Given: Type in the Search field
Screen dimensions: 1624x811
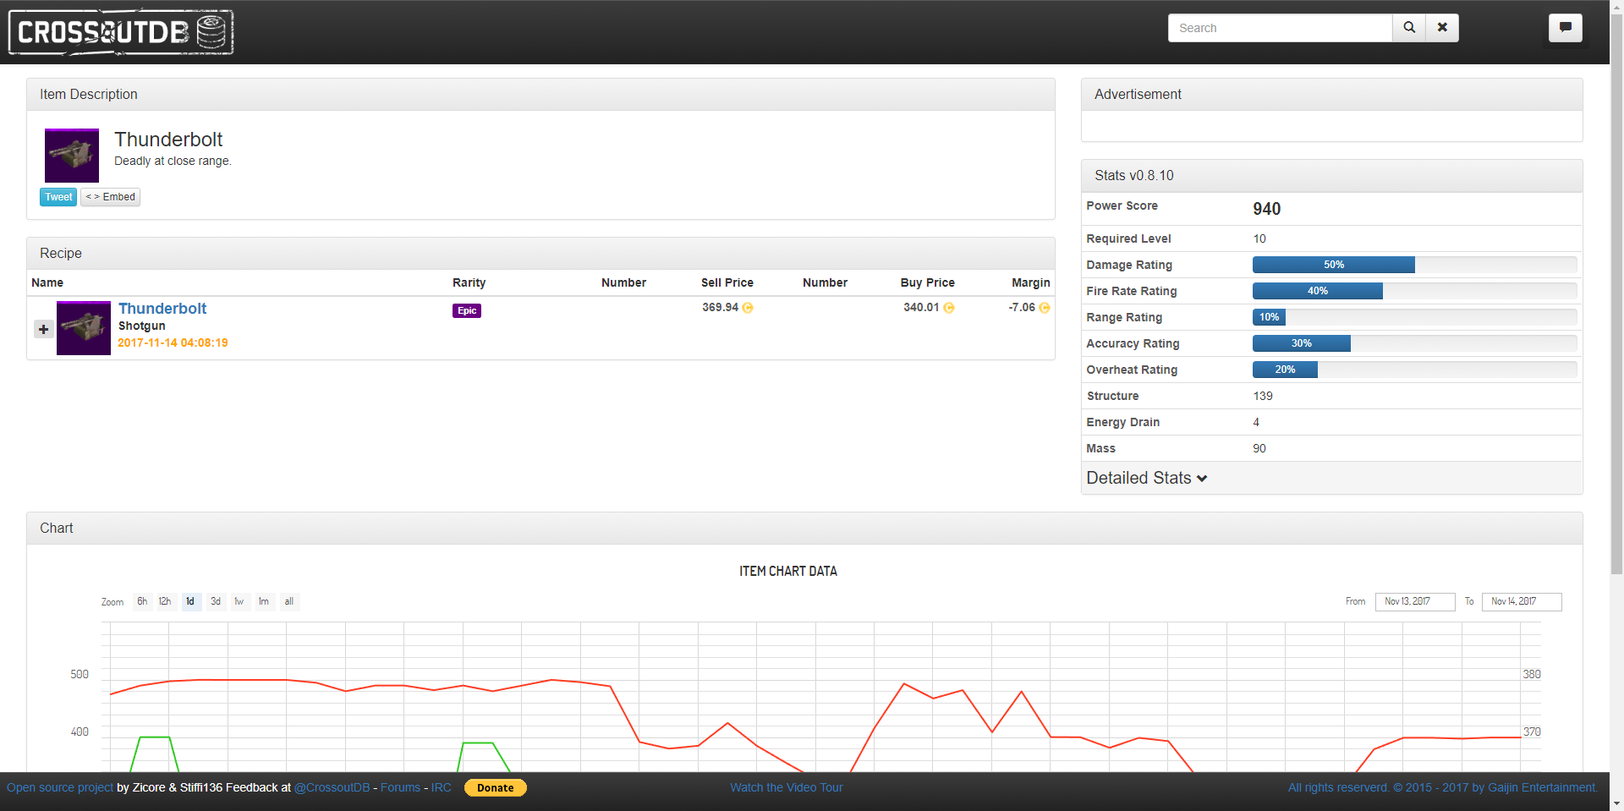Looking at the screenshot, I should pos(1280,28).
